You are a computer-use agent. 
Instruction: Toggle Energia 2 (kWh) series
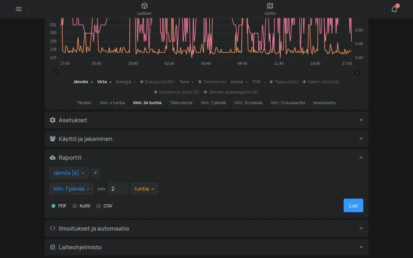[x=157, y=82]
